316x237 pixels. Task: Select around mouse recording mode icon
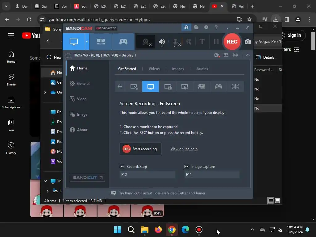pyautogui.click(x=185, y=86)
